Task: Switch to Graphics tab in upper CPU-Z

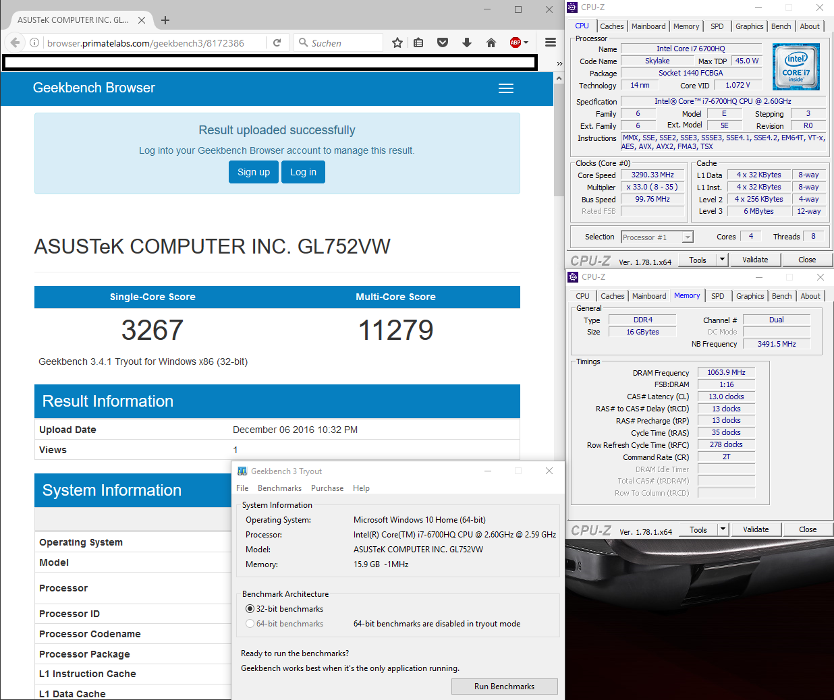Action: tap(750, 26)
